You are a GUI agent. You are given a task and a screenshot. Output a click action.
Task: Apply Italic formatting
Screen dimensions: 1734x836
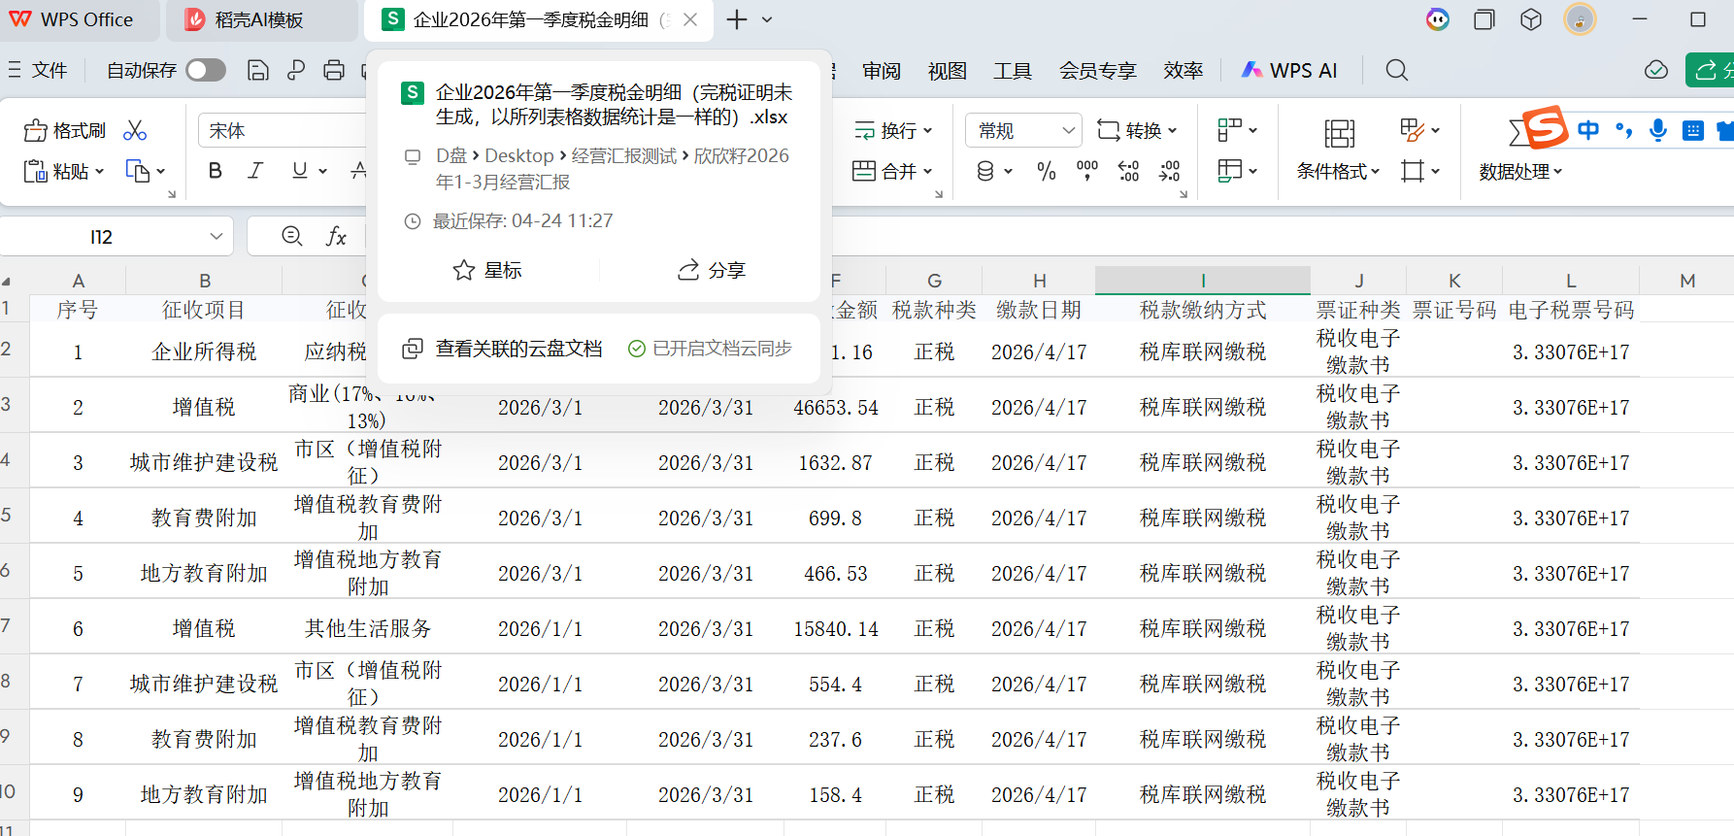[x=255, y=171]
